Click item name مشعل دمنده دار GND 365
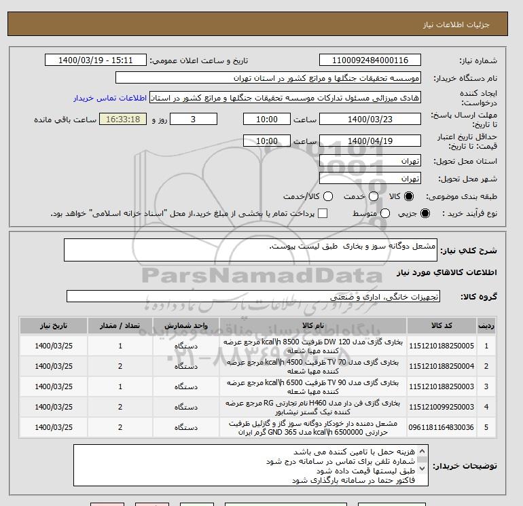This screenshot has width=523, height=506. [313, 428]
